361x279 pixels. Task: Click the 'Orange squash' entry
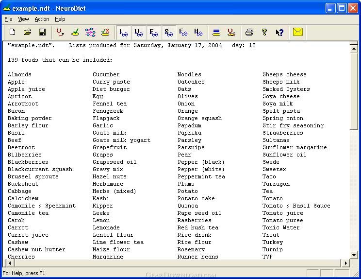click(x=199, y=118)
